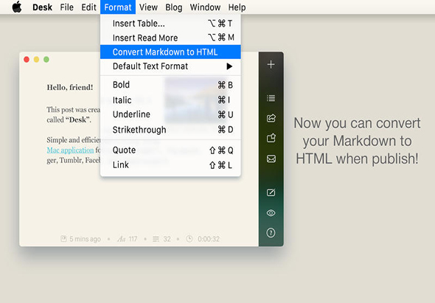Open the Window menu
435x303 pixels.
[205, 7]
